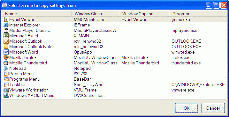Click the rctrl_renwnd32 class cell
Viewport: 229px width, 117px height.
click(x=87, y=41)
